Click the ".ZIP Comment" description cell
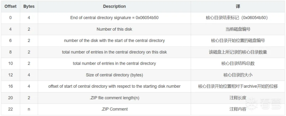The height and width of the screenshot is (116, 286). click(114, 109)
